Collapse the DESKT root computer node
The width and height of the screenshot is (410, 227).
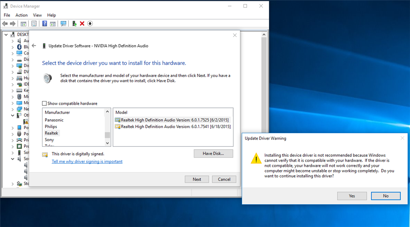[6, 34]
